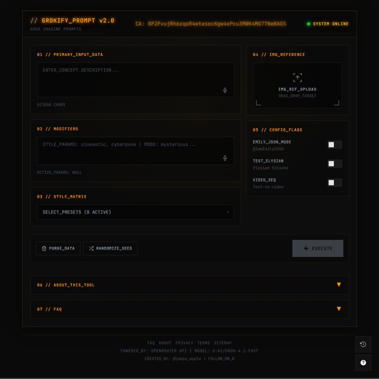Image resolution: width=379 pixels, height=379 pixels.
Task: Open the PRIVACY footer link
Action: pyautogui.click(x=184, y=343)
